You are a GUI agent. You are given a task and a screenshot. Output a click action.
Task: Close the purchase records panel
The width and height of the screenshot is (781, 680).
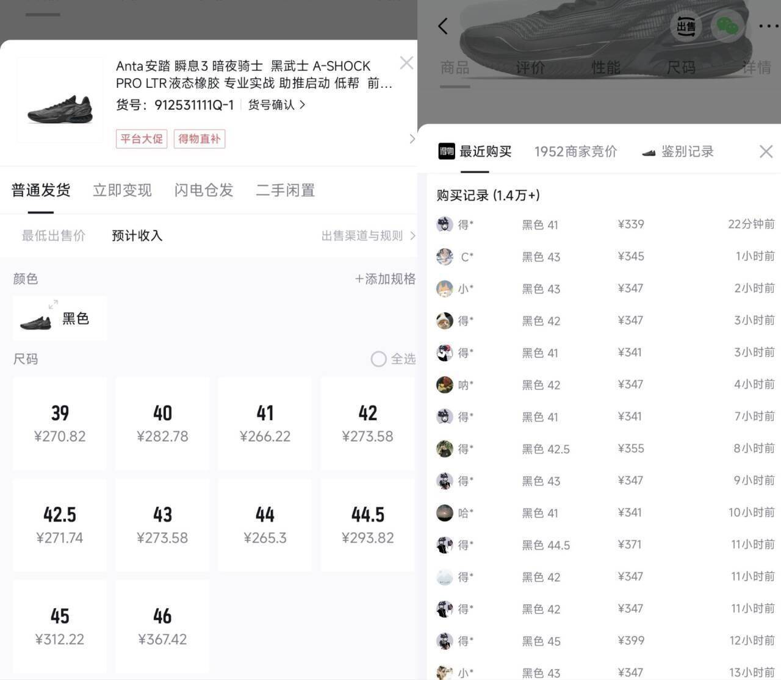766,151
